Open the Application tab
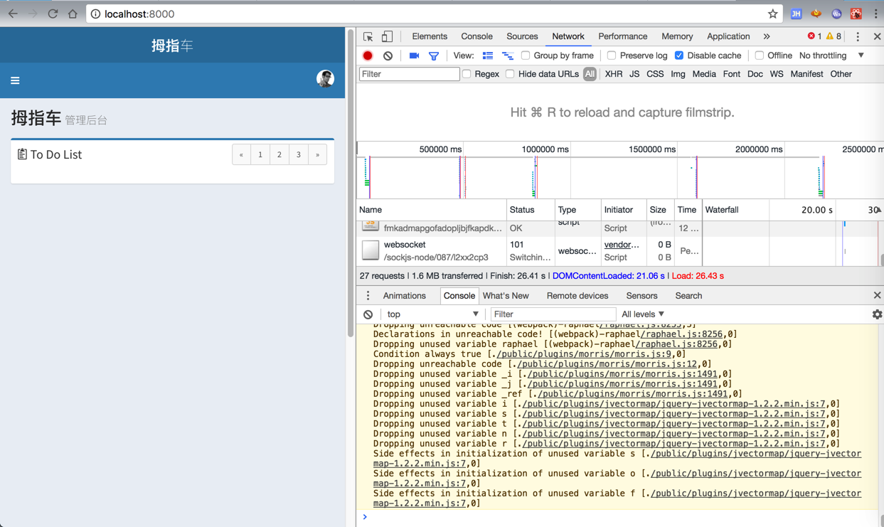 tap(728, 36)
